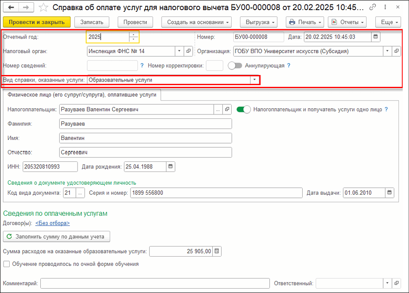The width and height of the screenshot is (409, 293).
Task: Add document to favorites star
Action: 43,7
